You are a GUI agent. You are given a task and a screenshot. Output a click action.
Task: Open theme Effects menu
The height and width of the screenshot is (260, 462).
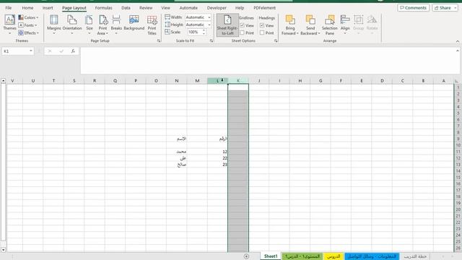[29, 33]
